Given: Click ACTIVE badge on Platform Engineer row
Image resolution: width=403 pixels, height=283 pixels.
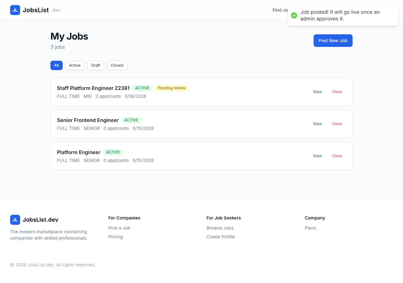Looking at the screenshot, I should click(x=113, y=152).
